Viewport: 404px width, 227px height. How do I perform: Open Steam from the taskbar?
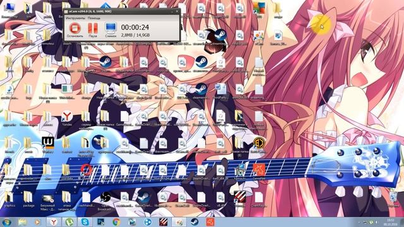click(194, 222)
